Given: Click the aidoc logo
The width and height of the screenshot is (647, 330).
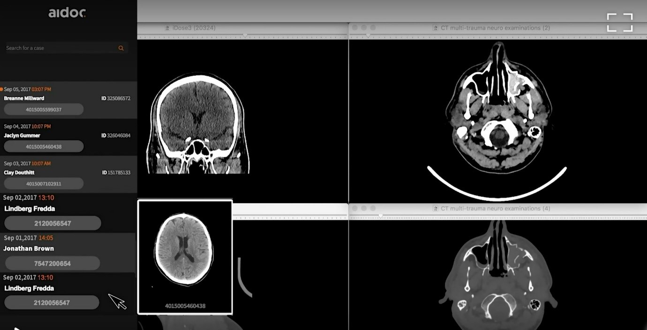Looking at the screenshot, I should (x=67, y=13).
